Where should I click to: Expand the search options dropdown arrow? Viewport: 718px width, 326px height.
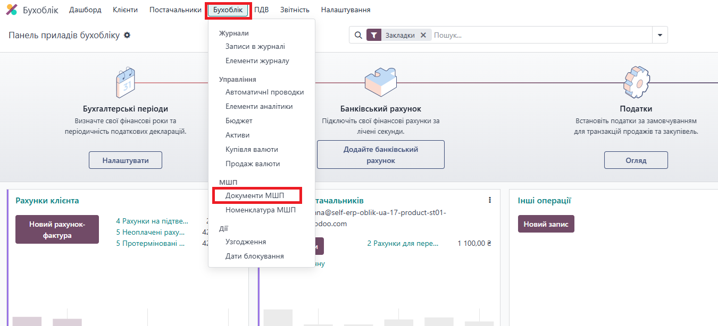point(659,35)
